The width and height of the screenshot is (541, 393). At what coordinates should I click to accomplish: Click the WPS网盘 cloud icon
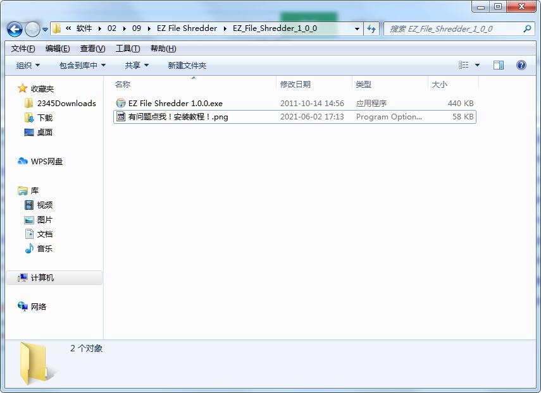[22, 161]
